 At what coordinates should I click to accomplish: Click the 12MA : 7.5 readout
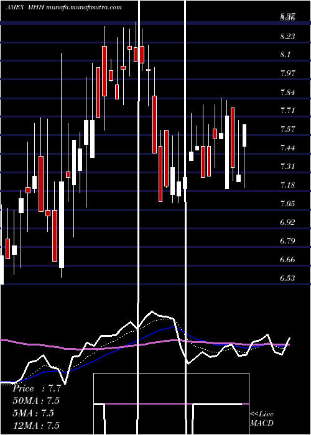[36, 425]
